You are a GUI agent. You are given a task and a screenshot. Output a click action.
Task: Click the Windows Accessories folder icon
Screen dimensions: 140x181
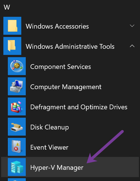click(12, 26)
